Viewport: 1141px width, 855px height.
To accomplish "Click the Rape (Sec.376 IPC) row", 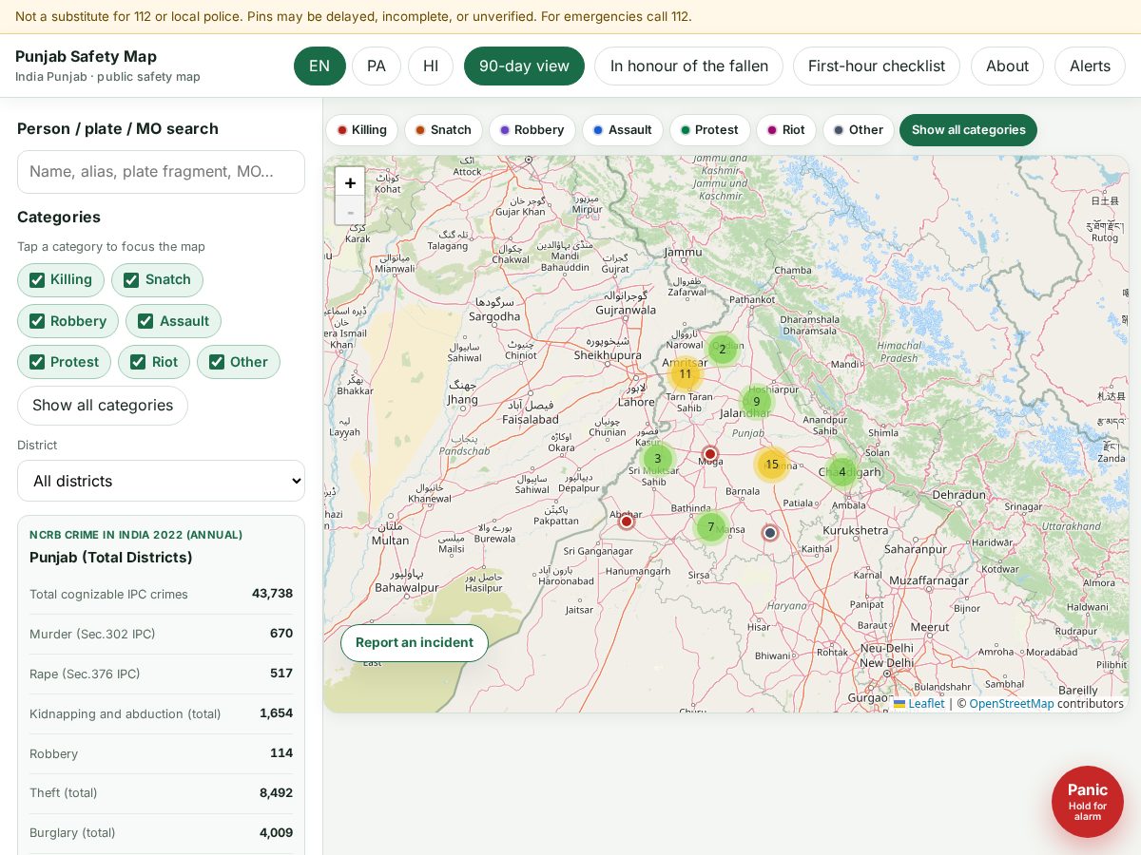I will 161,674.
